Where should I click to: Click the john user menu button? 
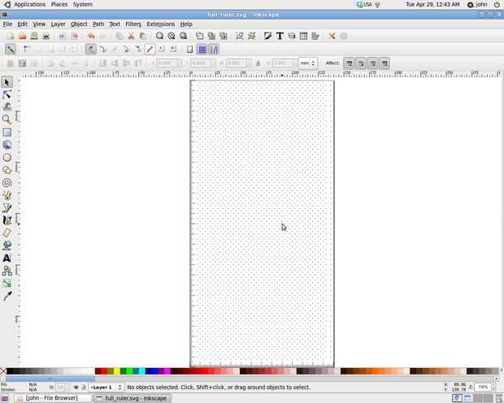pyautogui.click(x=478, y=5)
